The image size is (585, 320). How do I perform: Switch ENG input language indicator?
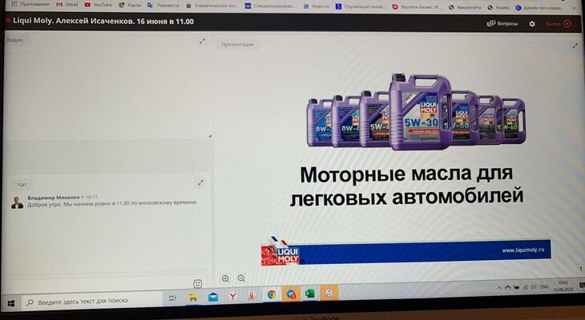545,286
